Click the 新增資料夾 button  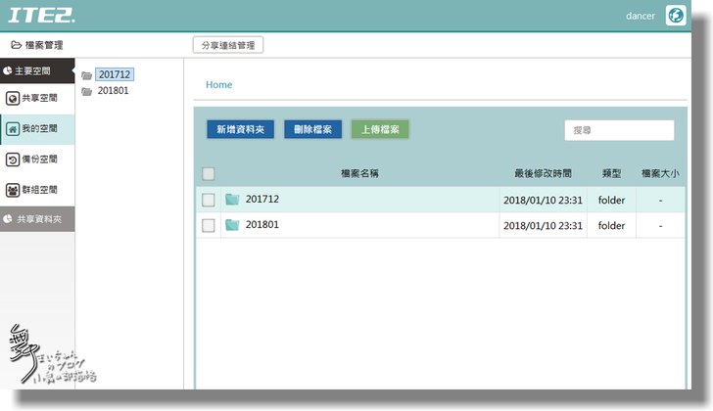click(240, 129)
